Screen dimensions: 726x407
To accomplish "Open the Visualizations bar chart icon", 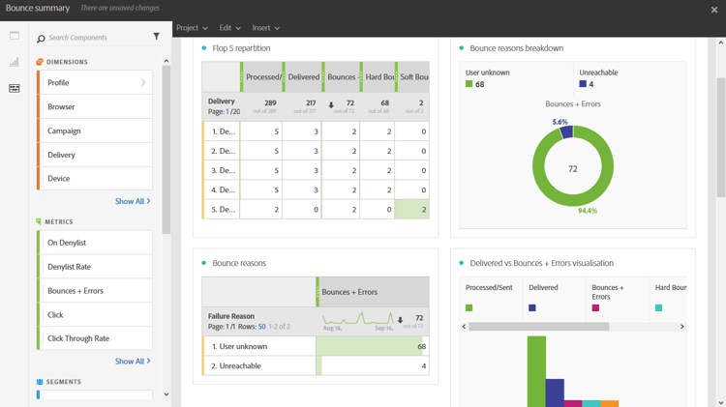I will pos(15,62).
